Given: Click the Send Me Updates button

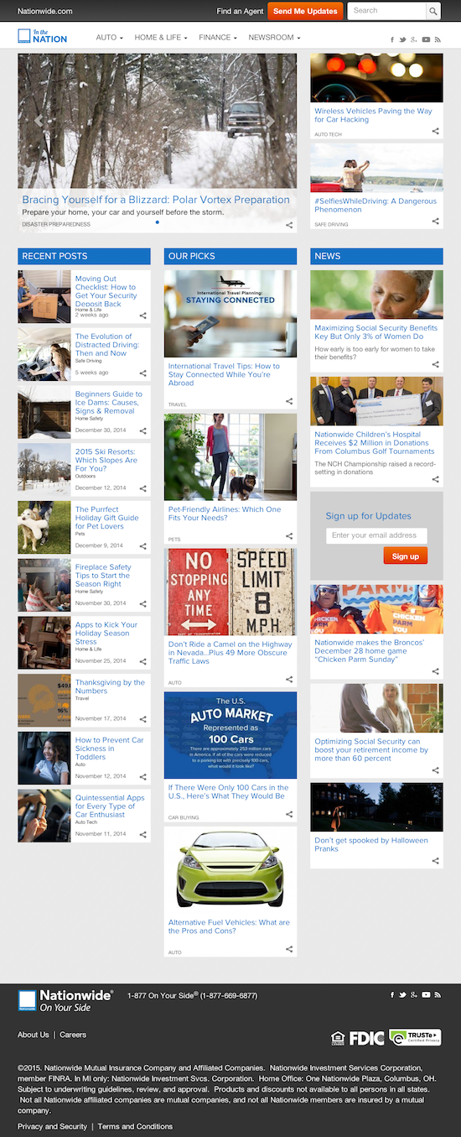Looking at the screenshot, I should 305,11.
